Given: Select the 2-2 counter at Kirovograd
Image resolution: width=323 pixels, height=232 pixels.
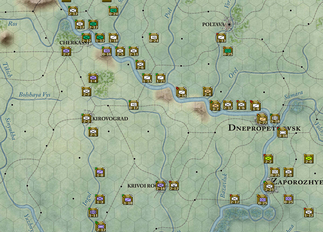Looking at the screenshot, I should coord(86,119).
